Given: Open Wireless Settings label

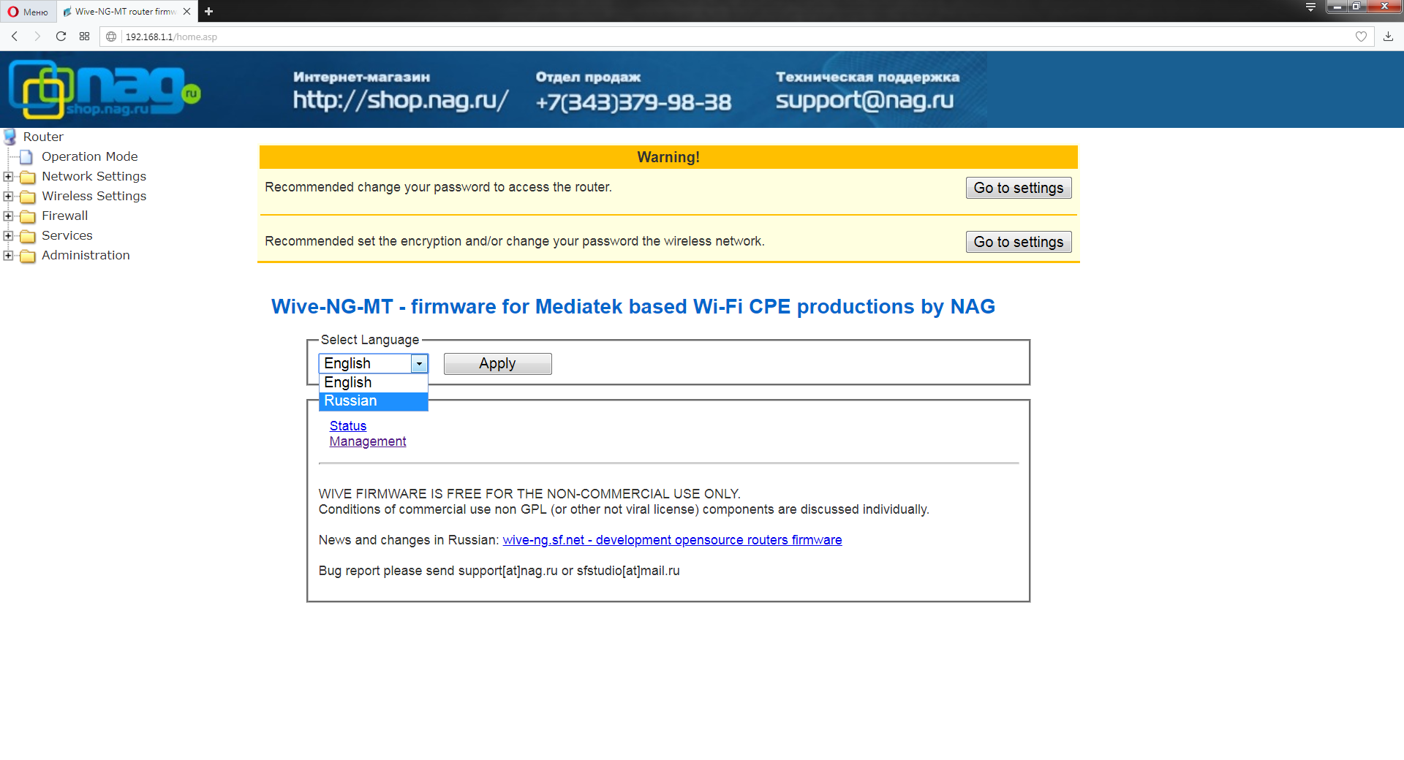Looking at the screenshot, I should [x=94, y=196].
